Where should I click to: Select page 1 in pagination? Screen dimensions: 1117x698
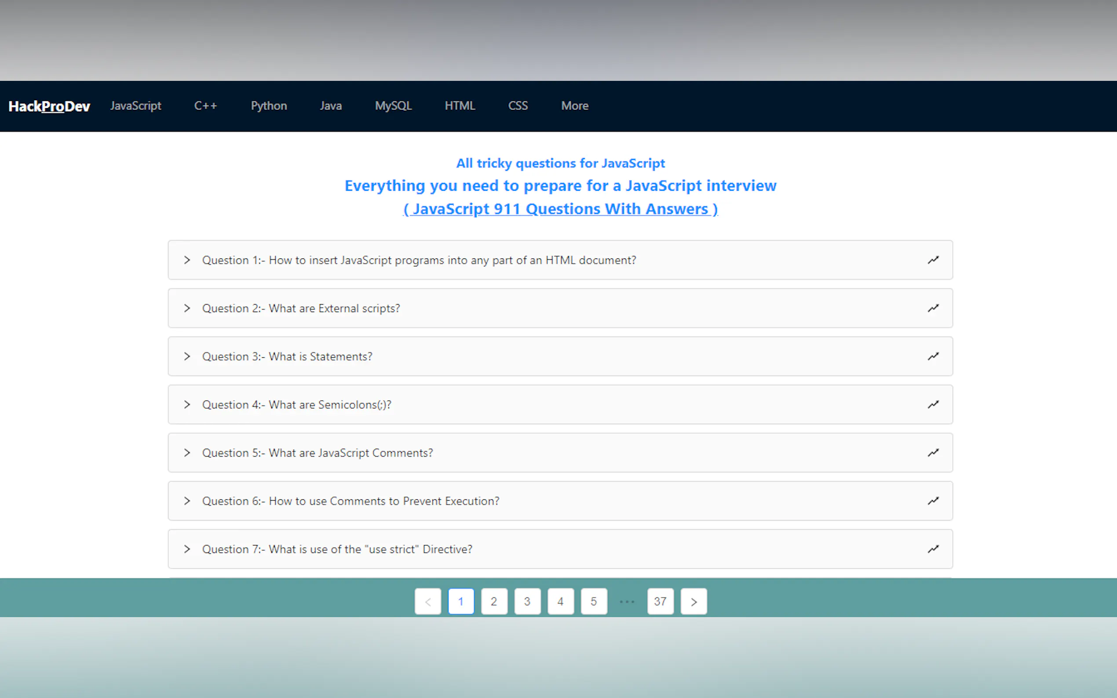point(461,601)
